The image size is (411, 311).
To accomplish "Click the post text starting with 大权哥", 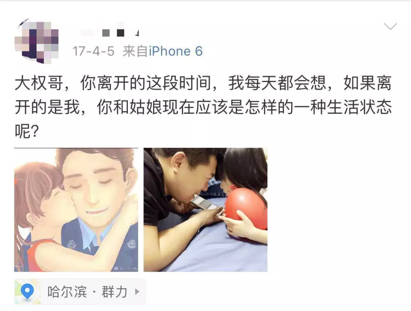I will pos(203,107).
